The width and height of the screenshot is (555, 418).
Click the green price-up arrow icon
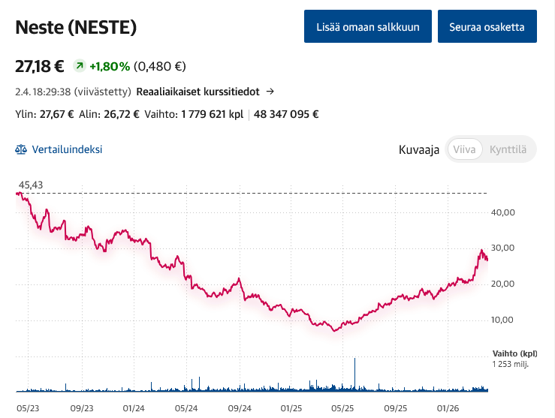pyautogui.click(x=79, y=66)
